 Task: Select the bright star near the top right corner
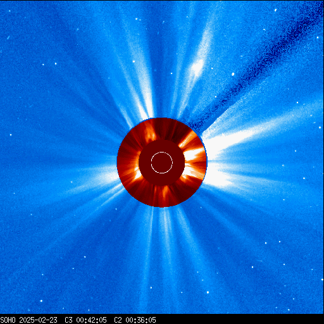pos(275,10)
